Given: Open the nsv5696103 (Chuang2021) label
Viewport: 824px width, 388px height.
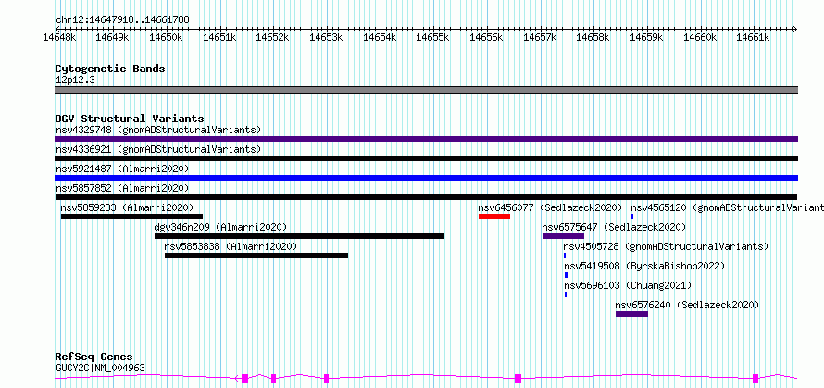Looking at the screenshot, I should coord(628,285).
